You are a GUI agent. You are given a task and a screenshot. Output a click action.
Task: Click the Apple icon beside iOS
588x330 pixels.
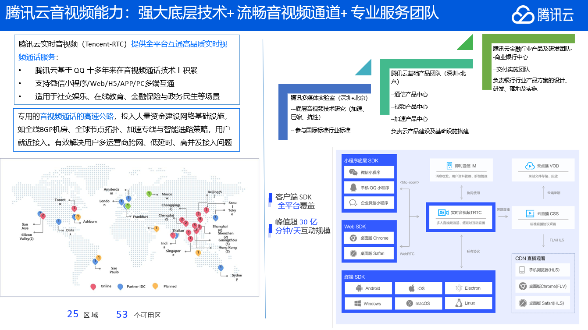pos(411,288)
